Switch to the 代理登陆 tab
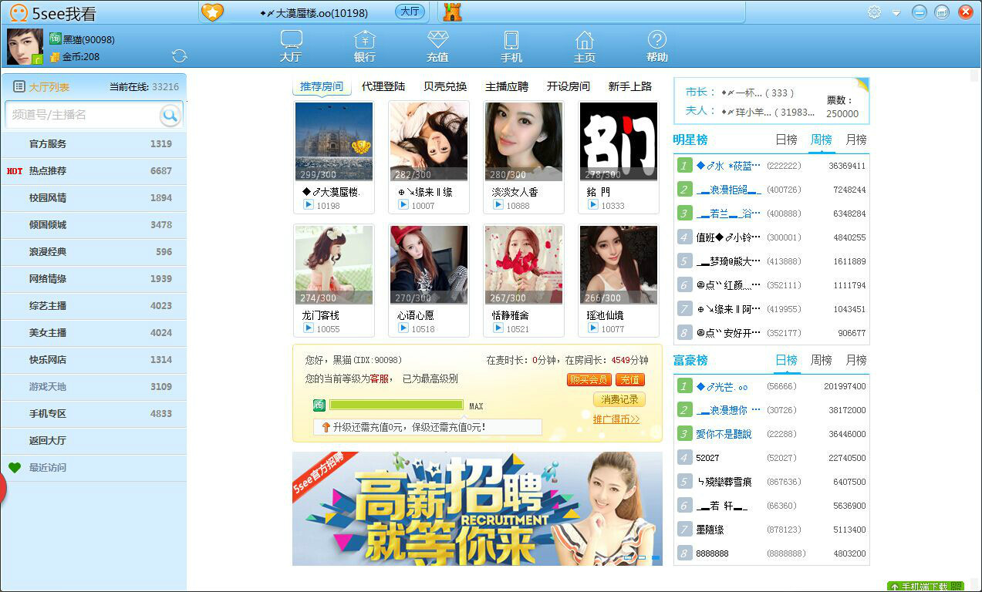The height and width of the screenshot is (592, 982). 383,86
